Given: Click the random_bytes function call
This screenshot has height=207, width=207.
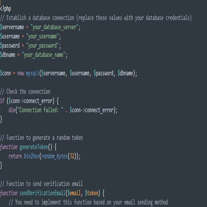Looking at the screenshot, I should (x=56, y=156).
